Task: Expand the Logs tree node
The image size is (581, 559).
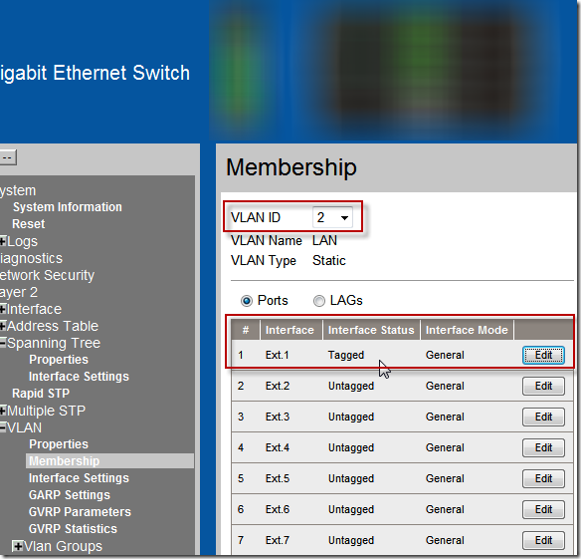Action: click(3, 241)
